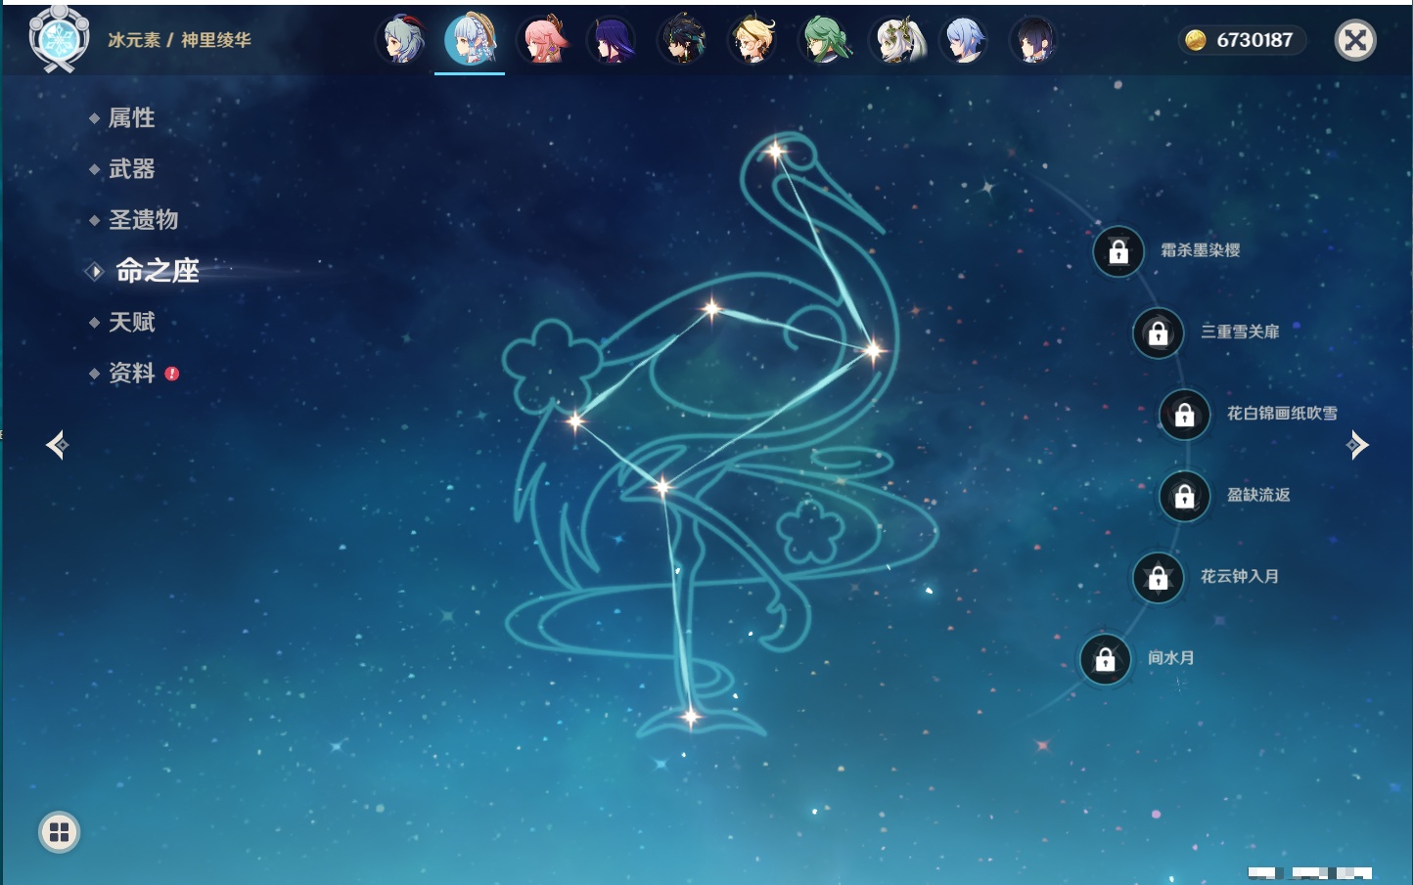Choose the black-and-teal-haired character avatar
Screen dimensions: 1413x885
pyautogui.click(x=683, y=40)
